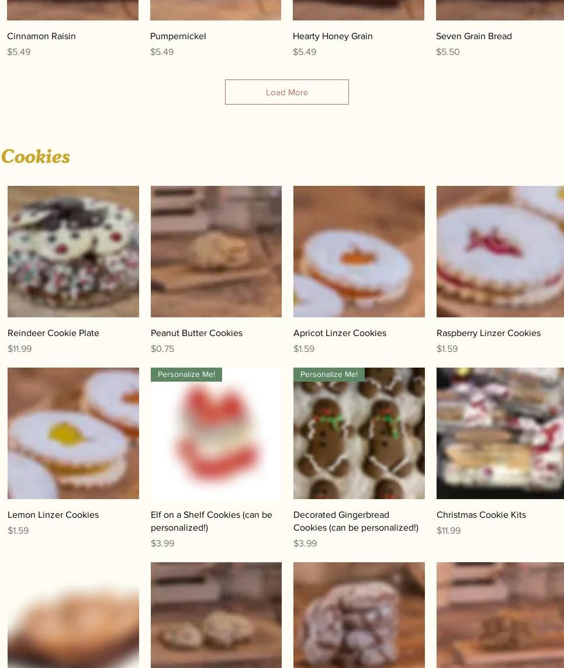Open the Peanut Butter Cookies product image
This screenshot has width=564, height=668.
(216, 251)
